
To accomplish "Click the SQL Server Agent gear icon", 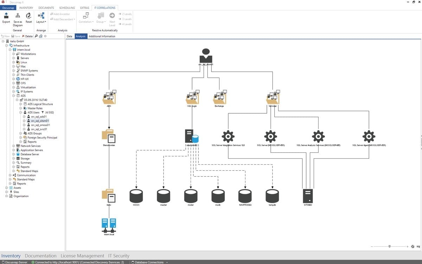I will coord(369,137).
